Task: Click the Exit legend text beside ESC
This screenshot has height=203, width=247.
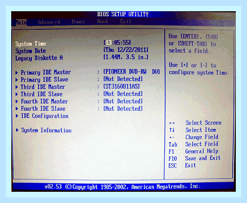Action: 190,165
